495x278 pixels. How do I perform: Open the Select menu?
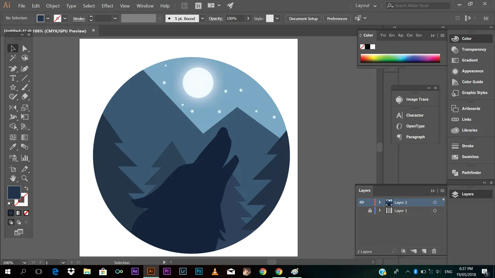tap(89, 6)
